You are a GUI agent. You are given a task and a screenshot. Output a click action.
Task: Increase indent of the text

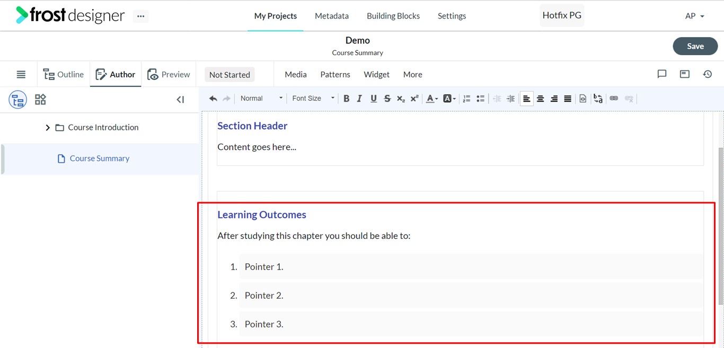click(510, 99)
